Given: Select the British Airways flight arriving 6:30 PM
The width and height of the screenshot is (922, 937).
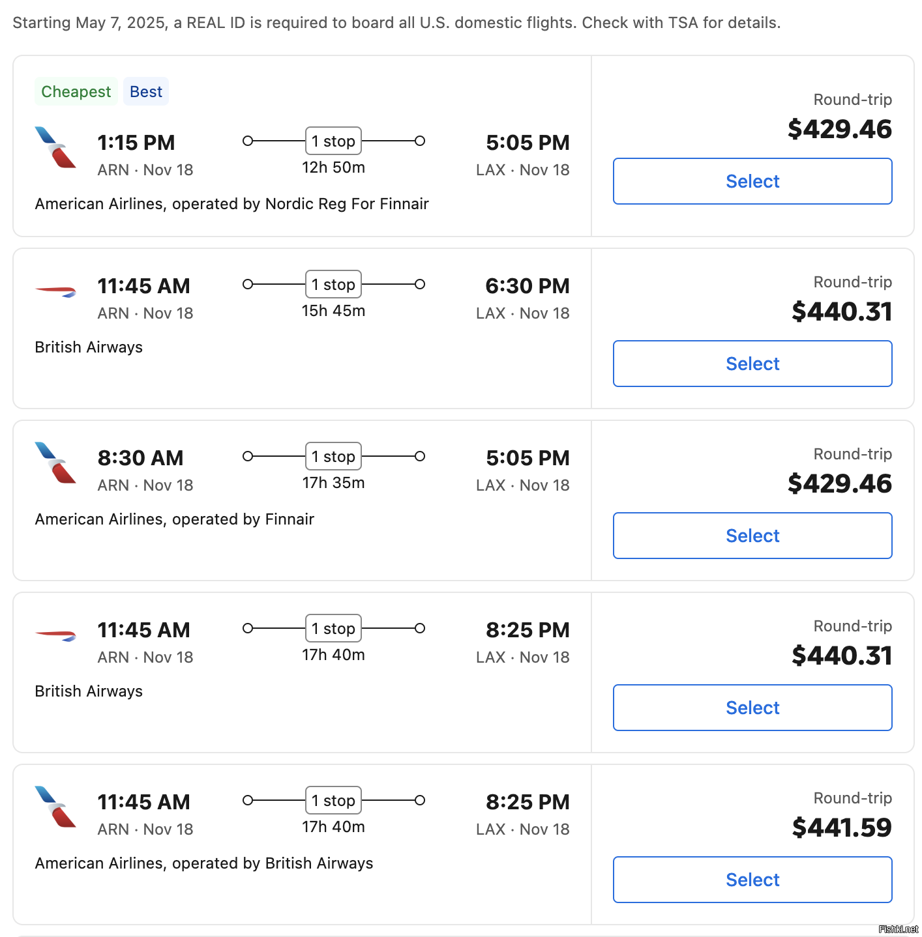Looking at the screenshot, I should pyautogui.click(x=752, y=364).
